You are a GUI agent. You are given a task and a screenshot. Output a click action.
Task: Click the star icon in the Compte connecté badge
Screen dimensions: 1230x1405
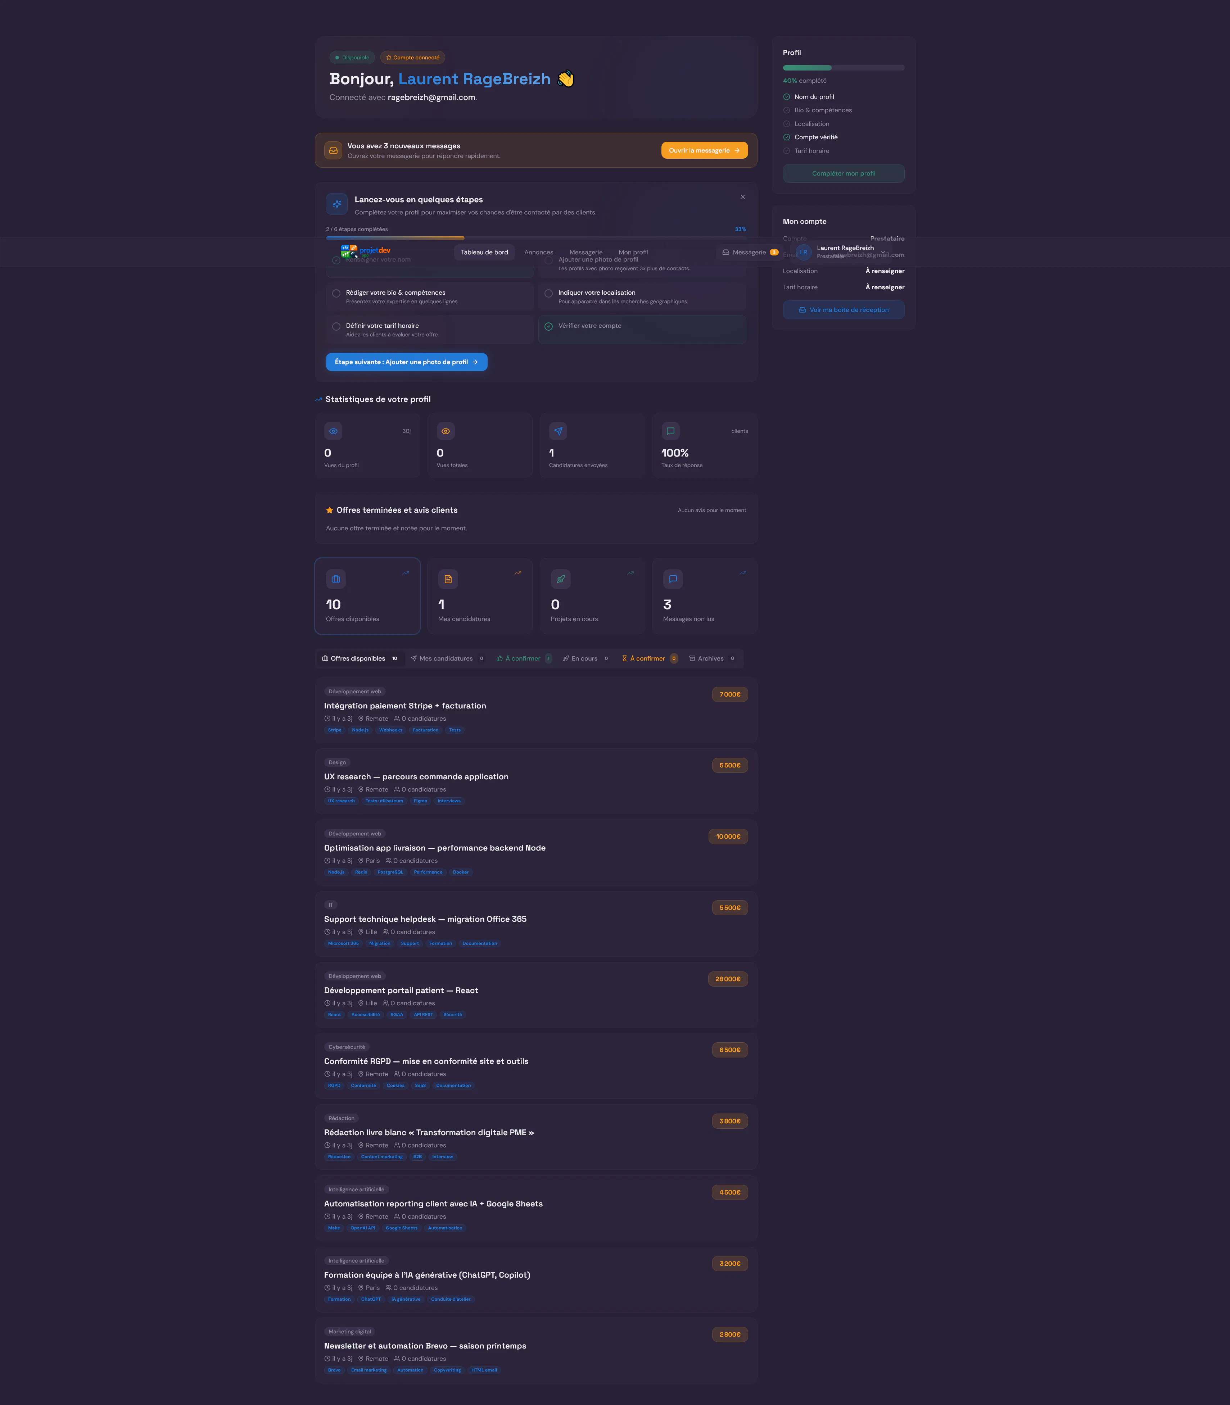pos(389,58)
